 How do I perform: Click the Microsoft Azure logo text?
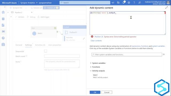pos(9,3)
